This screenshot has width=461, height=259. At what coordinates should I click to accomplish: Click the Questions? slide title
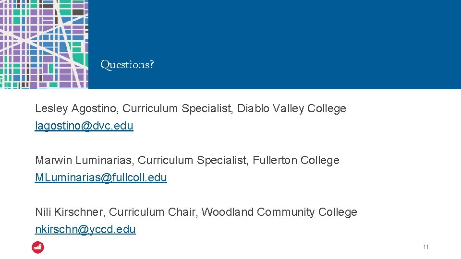click(x=127, y=64)
